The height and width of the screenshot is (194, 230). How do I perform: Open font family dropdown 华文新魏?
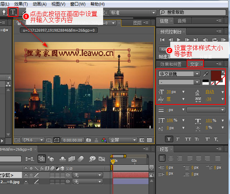tap(179, 74)
